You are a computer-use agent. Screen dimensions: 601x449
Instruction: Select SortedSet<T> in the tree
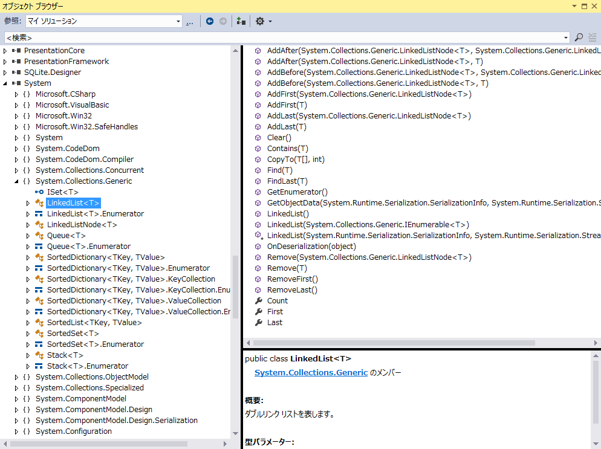(73, 334)
